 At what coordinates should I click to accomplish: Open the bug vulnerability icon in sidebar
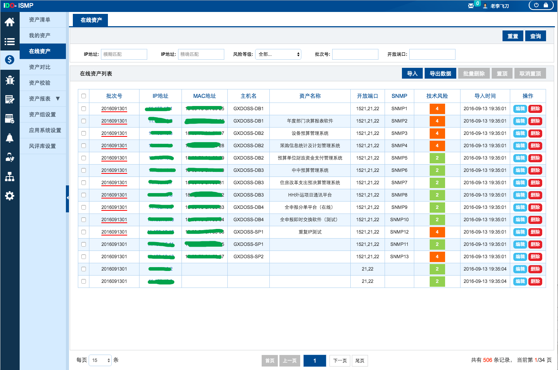click(10, 80)
